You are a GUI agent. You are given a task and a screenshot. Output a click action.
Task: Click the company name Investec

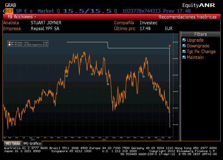click(148, 23)
